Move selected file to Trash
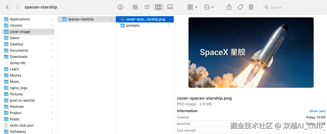 click(251, 7)
